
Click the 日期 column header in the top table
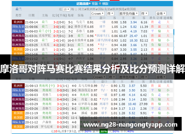[31, 16]
